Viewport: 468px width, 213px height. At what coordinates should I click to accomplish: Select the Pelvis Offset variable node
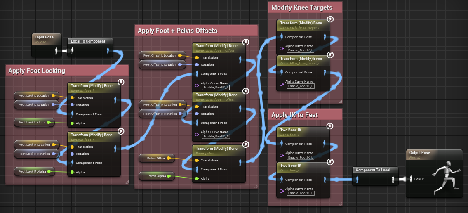tap(156, 158)
